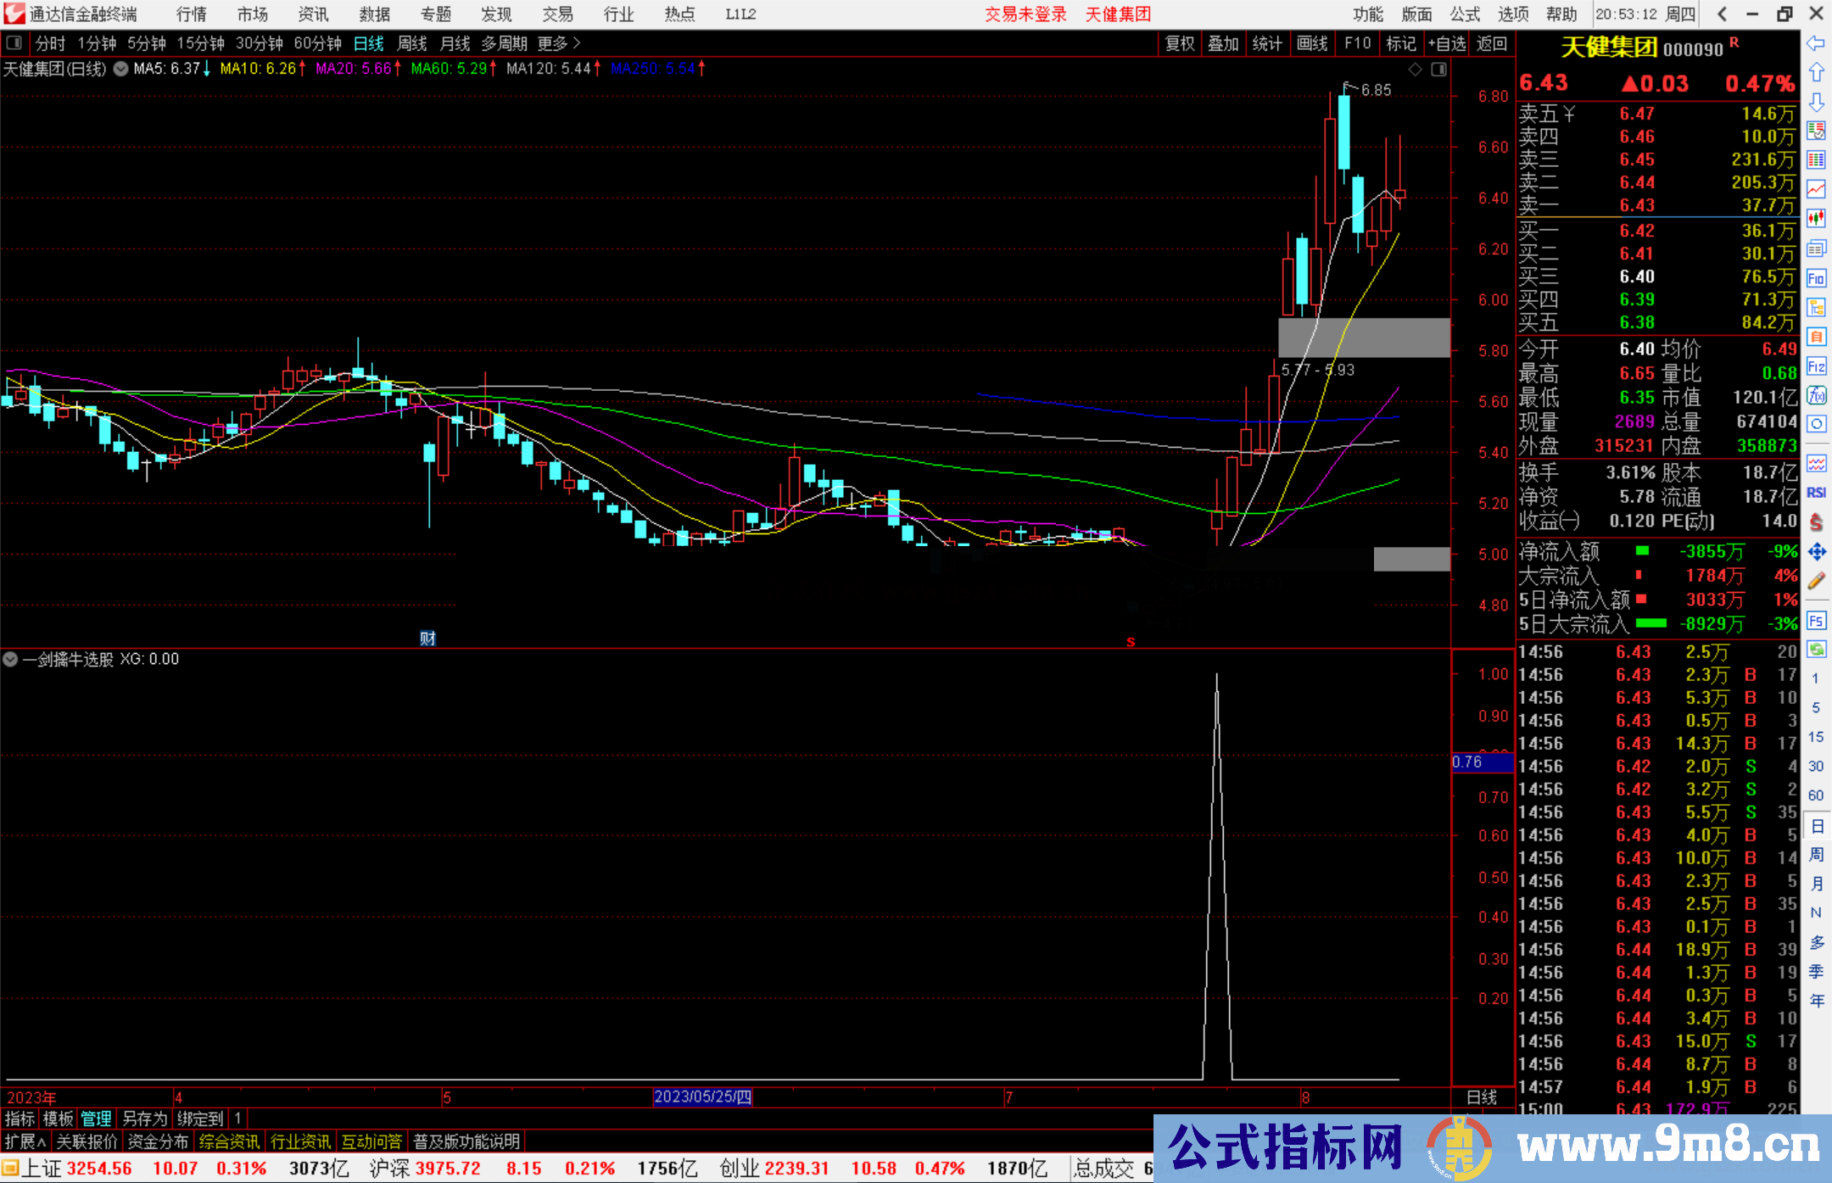Select the pencil drawing tool icon

tap(1816, 581)
